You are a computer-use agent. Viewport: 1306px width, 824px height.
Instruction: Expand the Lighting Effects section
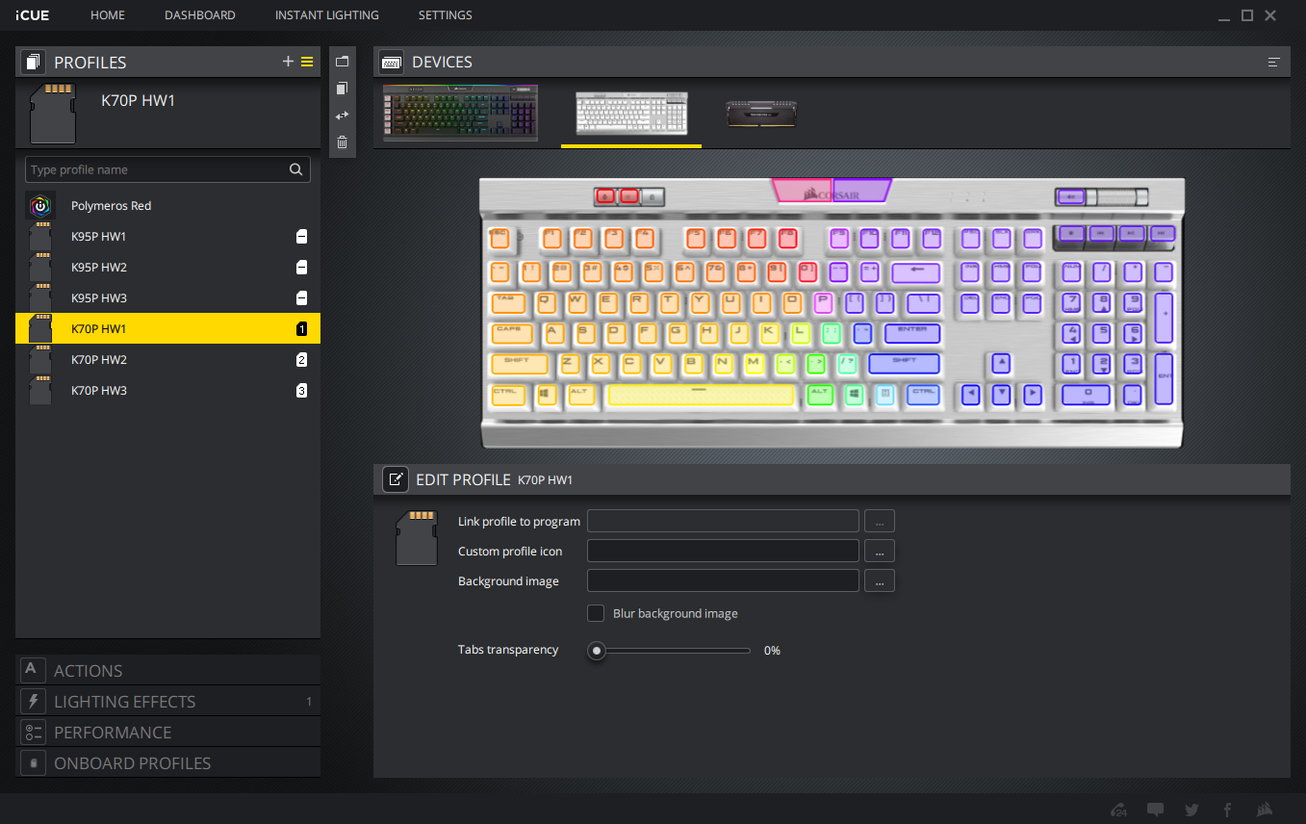click(168, 702)
